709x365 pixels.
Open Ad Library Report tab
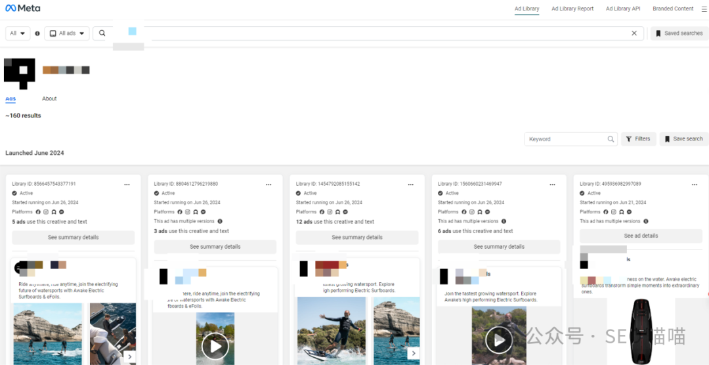[572, 9]
